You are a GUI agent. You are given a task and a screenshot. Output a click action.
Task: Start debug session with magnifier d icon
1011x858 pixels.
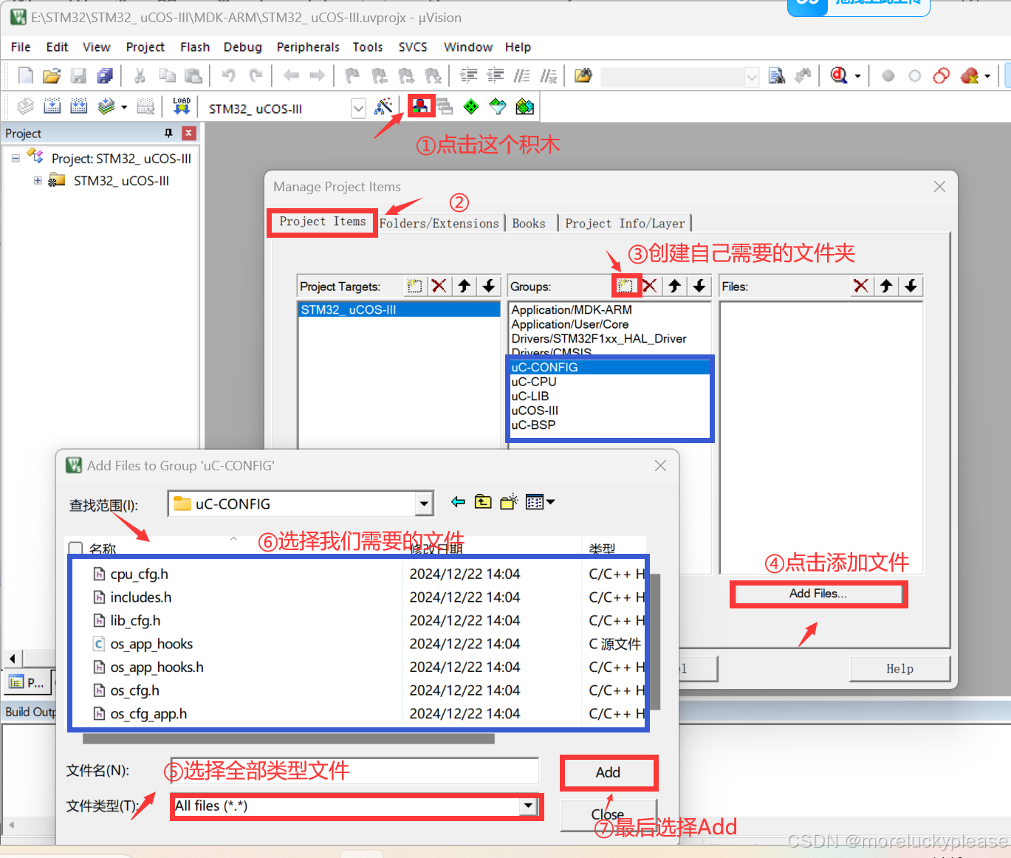pyautogui.click(x=839, y=75)
